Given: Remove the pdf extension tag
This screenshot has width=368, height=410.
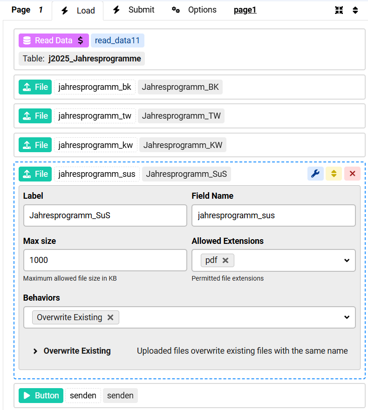Looking at the screenshot, I should [225, 260].
